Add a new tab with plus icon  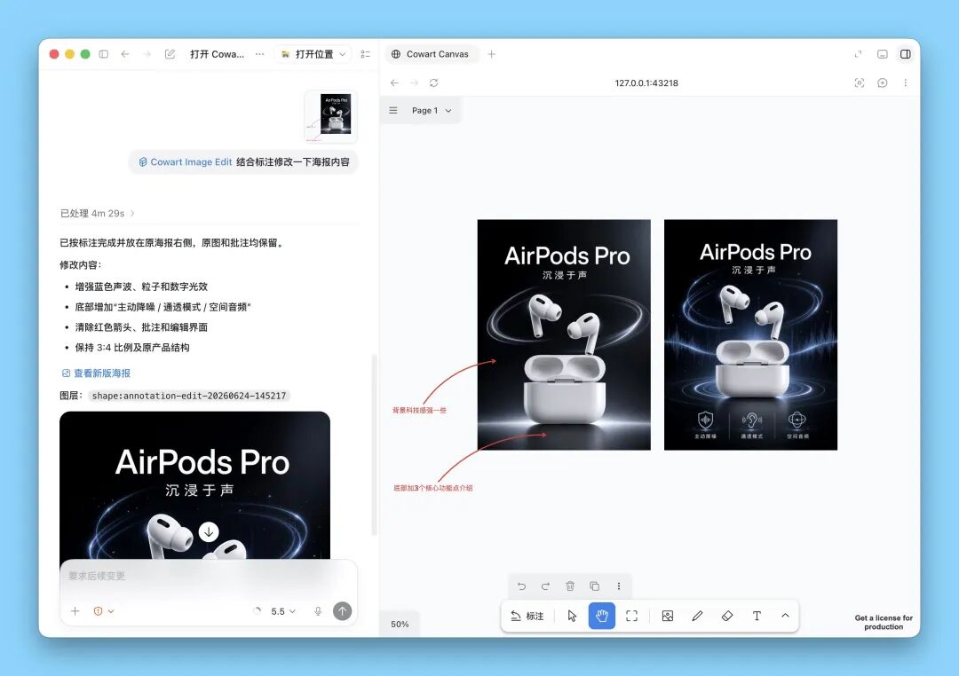click(491, 54)
